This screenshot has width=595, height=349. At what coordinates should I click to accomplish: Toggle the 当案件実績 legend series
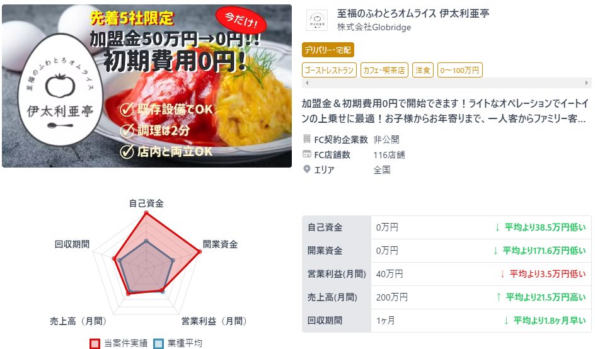pos(118,343)
